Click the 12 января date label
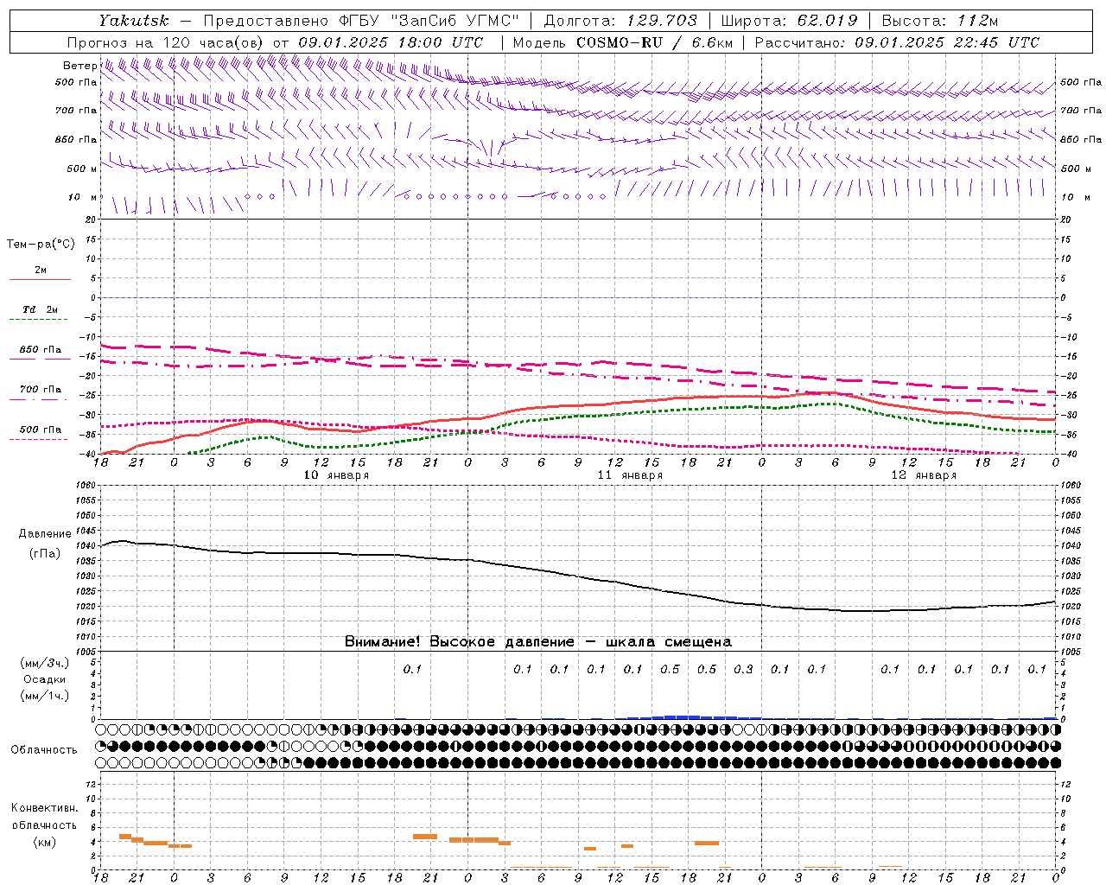The height and width of the screenshot is (885, 1106). click(x=924, y=475)
